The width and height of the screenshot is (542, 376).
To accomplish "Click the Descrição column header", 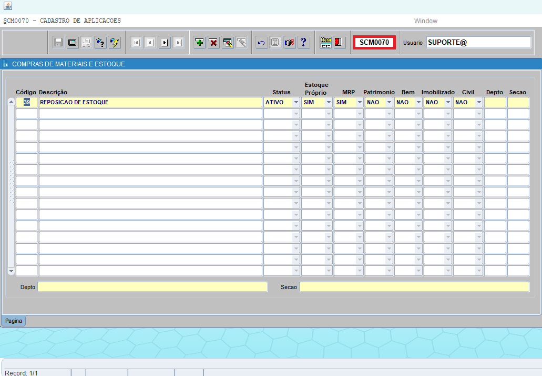I will pyautogui.click(x=53, y=93).
